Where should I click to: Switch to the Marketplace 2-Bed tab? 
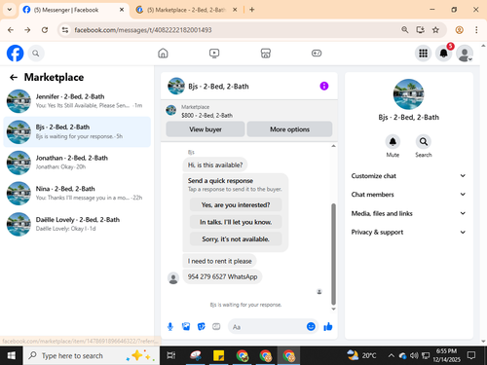click(x=186, y=10)
